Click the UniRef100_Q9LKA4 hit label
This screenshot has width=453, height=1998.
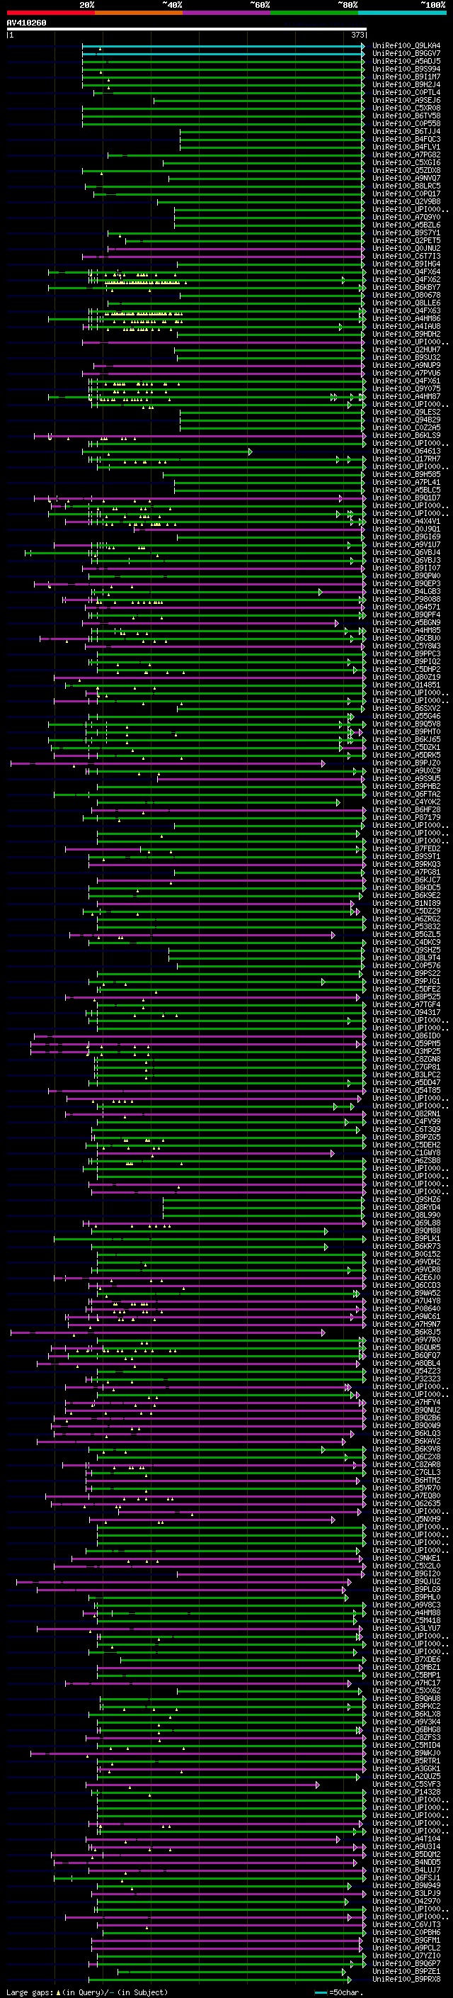pos(406,47)
